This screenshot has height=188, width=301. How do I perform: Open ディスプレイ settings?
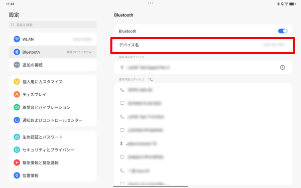click(x=53, y=95)
